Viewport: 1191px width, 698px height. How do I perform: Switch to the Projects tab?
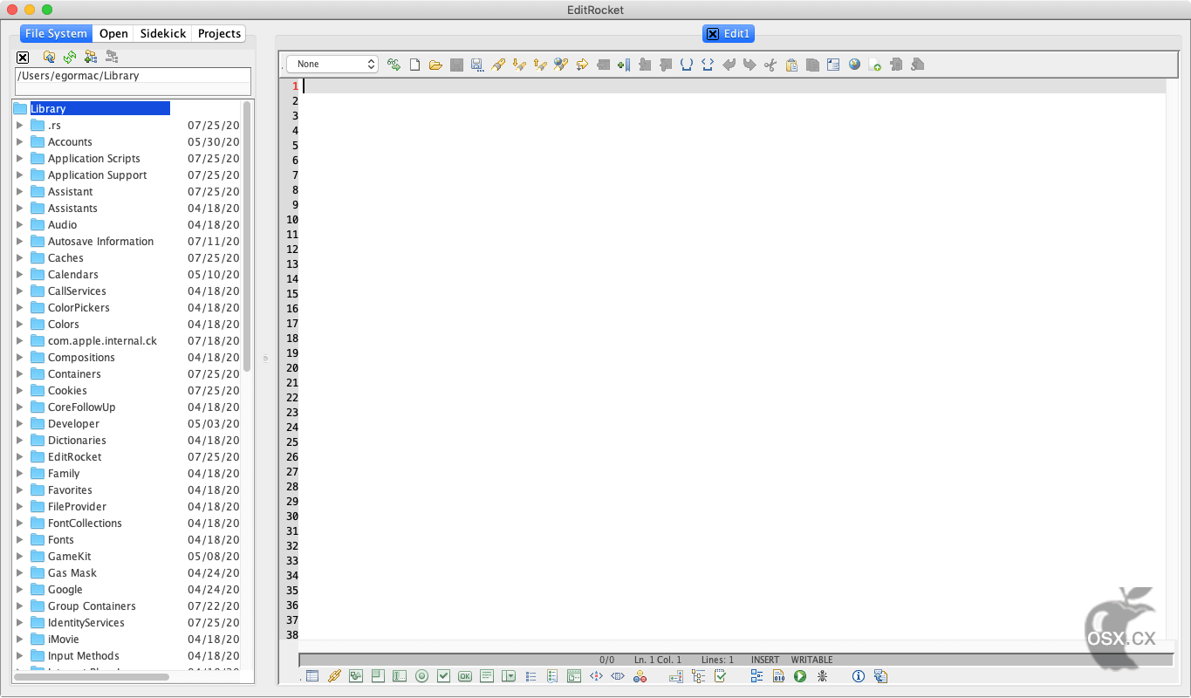(219, 33)
